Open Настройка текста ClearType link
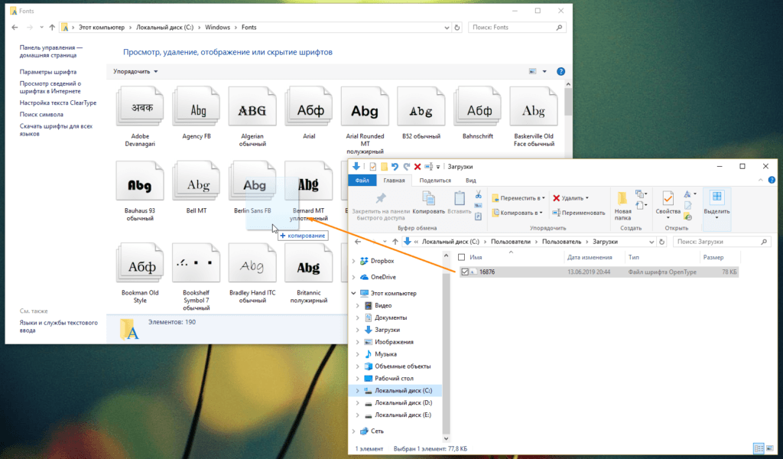 coord(58,103)
